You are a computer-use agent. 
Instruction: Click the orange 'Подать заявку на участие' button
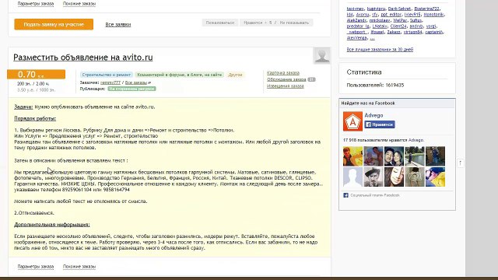[x=54, y=24]
